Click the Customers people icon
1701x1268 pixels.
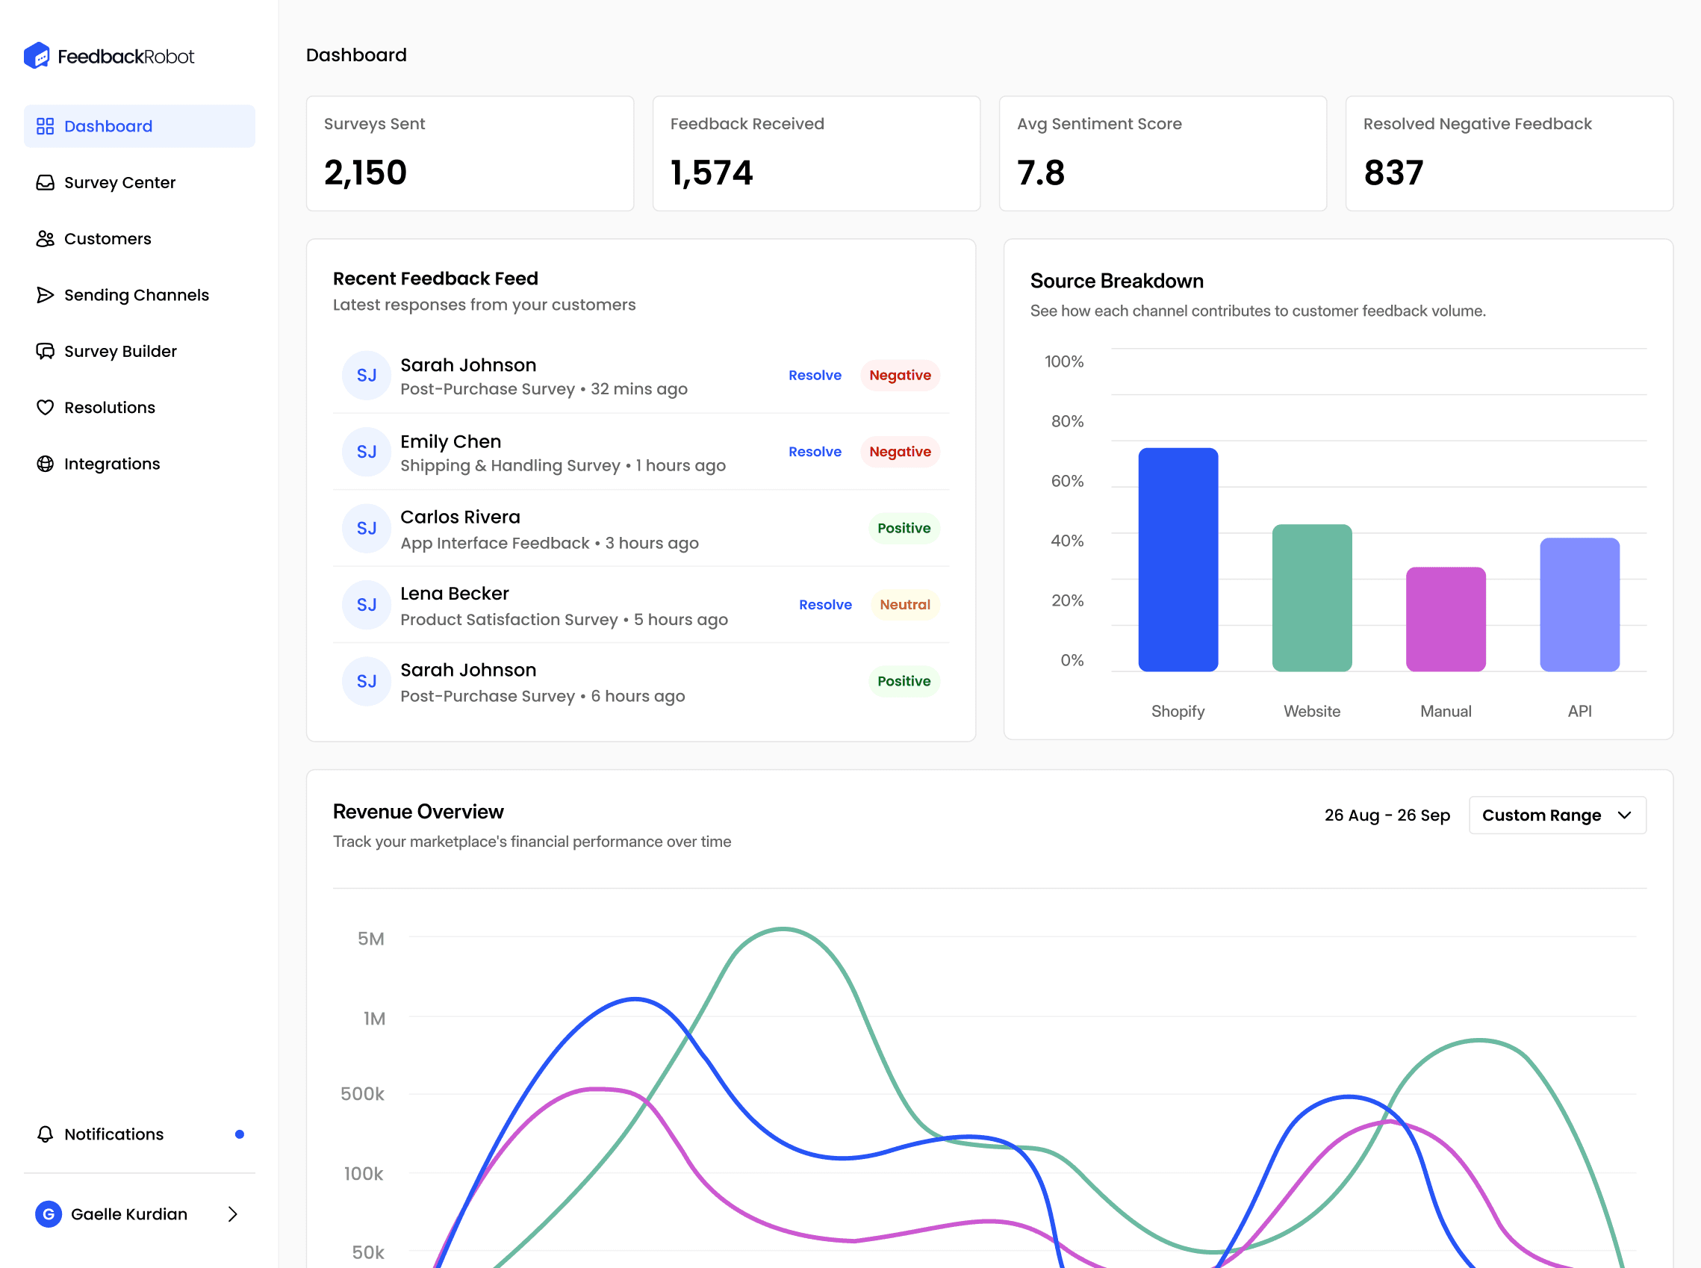point(46,239)
